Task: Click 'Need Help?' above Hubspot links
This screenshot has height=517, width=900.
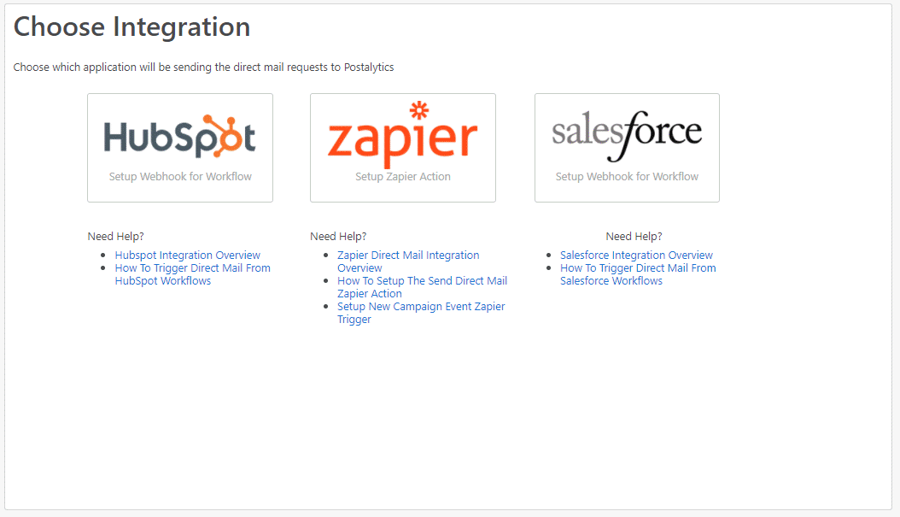Action: coord(115,237)
